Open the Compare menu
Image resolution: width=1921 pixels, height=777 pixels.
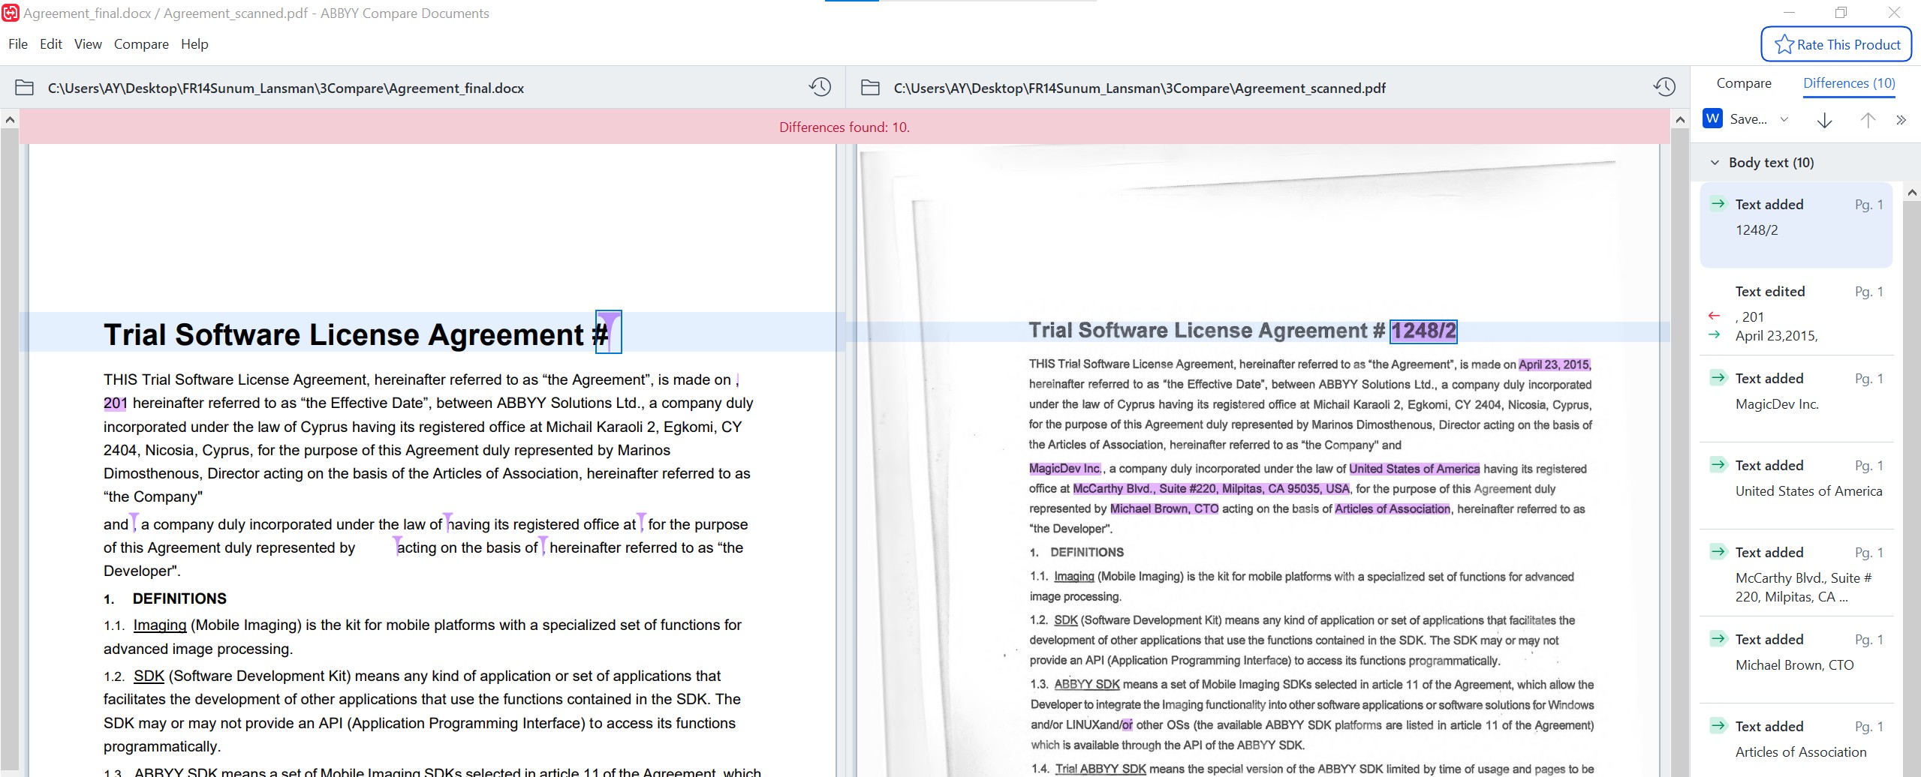pyautogui.click(x=141, y=44)
